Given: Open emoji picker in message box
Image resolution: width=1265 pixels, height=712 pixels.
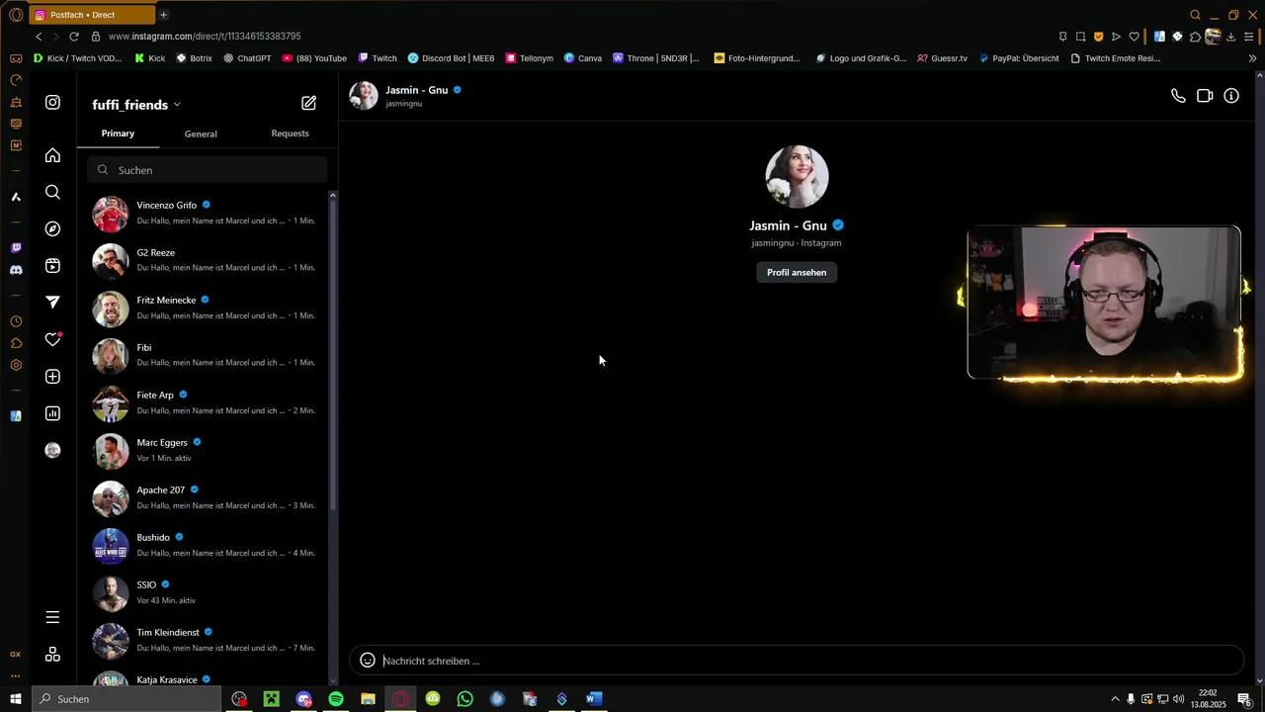Looking at the screenshot, I should pyautogui.click(x=368, y=660).
